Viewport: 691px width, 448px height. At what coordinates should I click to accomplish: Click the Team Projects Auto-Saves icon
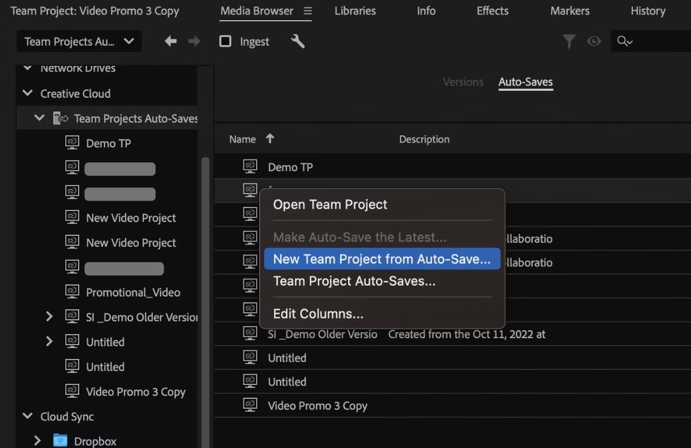point(60,118)
